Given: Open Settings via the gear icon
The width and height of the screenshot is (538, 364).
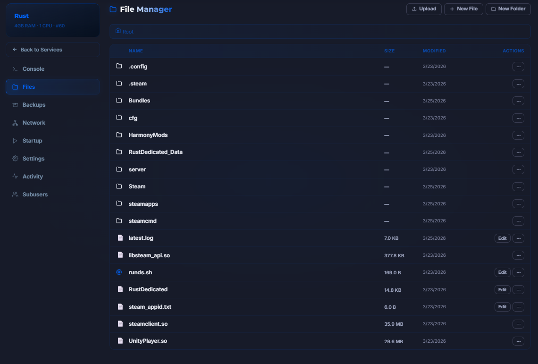Looking at the screenshot, I should (15, 159).
